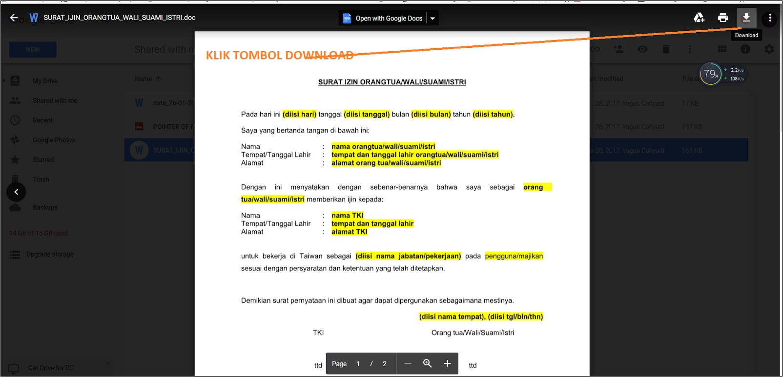Click the get shareable link icon
783x377 pixels.
tap(595, 49)
